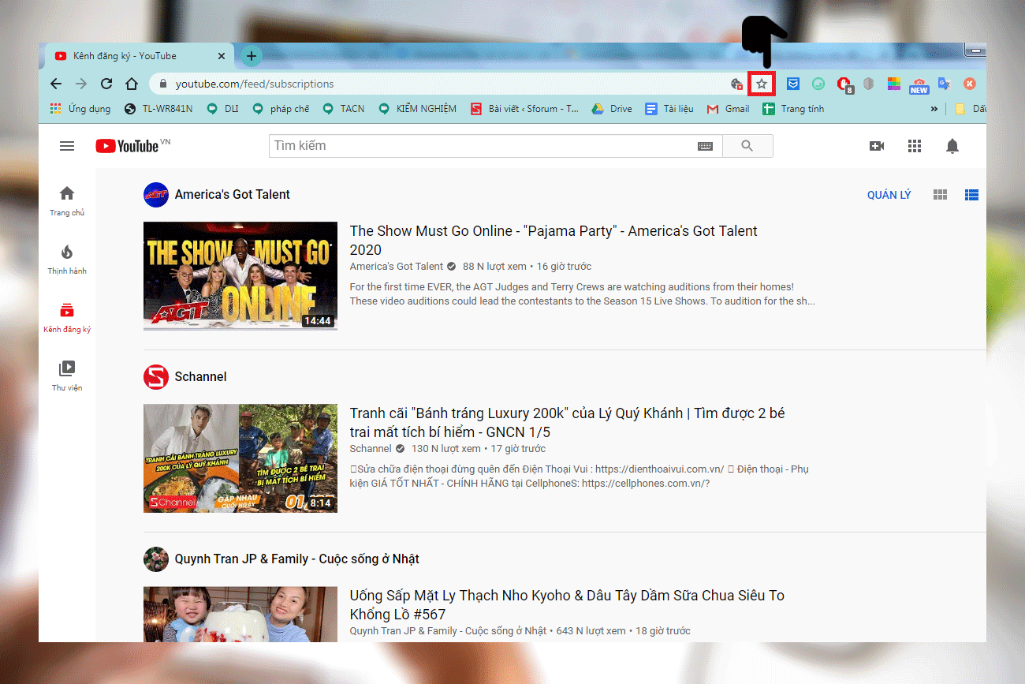Open the gray shield extension icon

(869, 84)
